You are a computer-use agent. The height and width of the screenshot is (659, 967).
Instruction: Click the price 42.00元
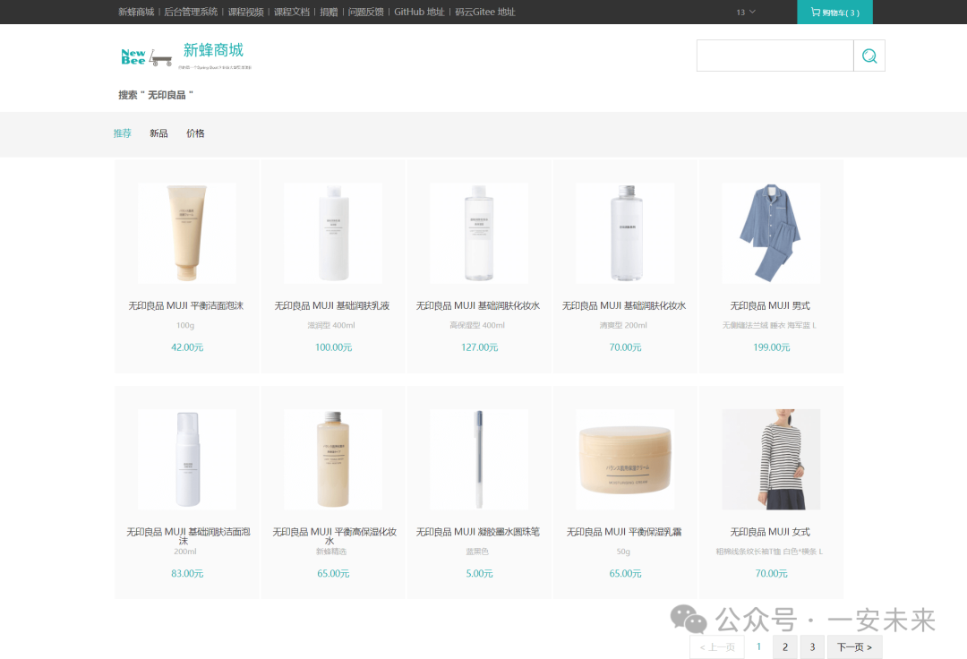point(187,347)
